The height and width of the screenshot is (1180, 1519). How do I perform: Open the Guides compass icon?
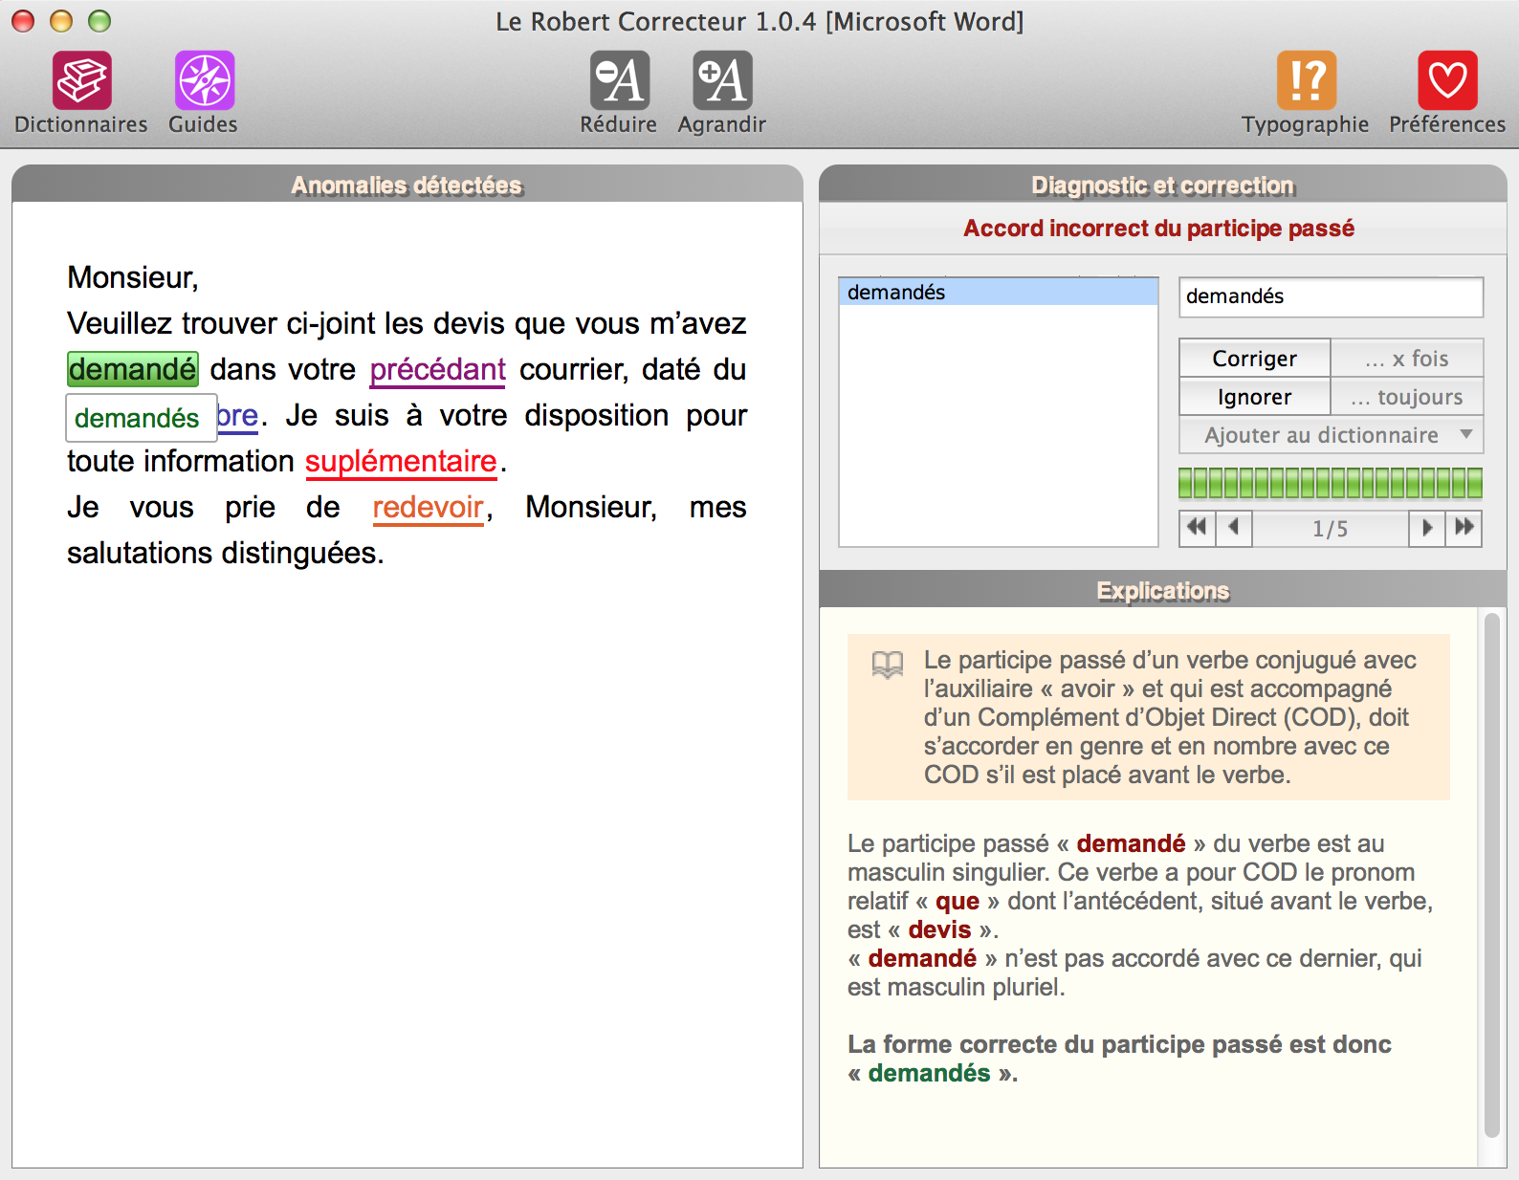pos(204,80)
